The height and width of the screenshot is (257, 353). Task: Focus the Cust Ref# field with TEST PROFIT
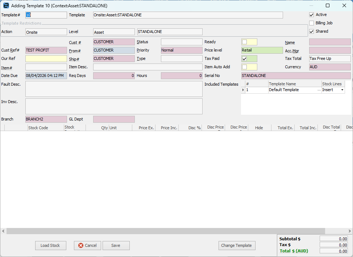coord(46,50)
